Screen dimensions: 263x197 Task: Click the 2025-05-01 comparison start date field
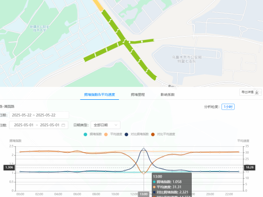coord(24,125)
